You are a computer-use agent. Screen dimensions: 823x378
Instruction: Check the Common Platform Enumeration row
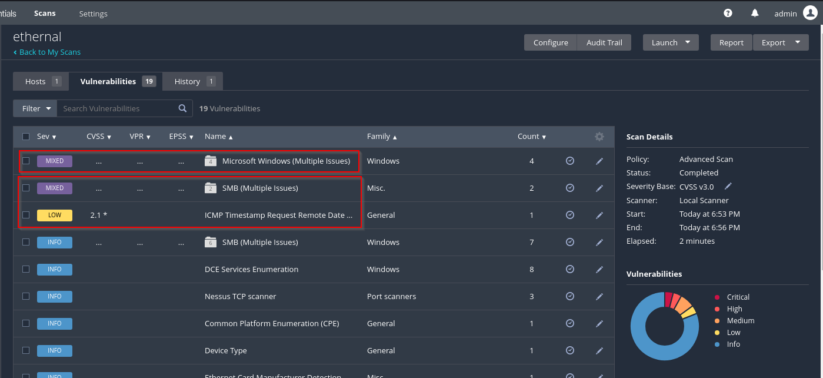click(26, 323)
